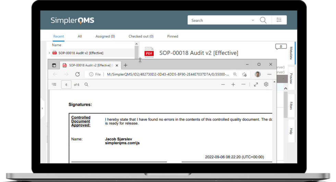Reload the page with the refresh icon
This screenshot has width=336, height=182.
click(77, 74)
